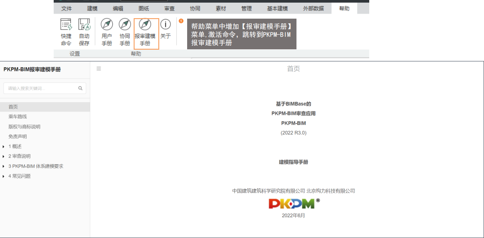Select the 帮助 ribbon tab
Image resolution: width=484 pixels, height=238 pixels.
(344, 9)
